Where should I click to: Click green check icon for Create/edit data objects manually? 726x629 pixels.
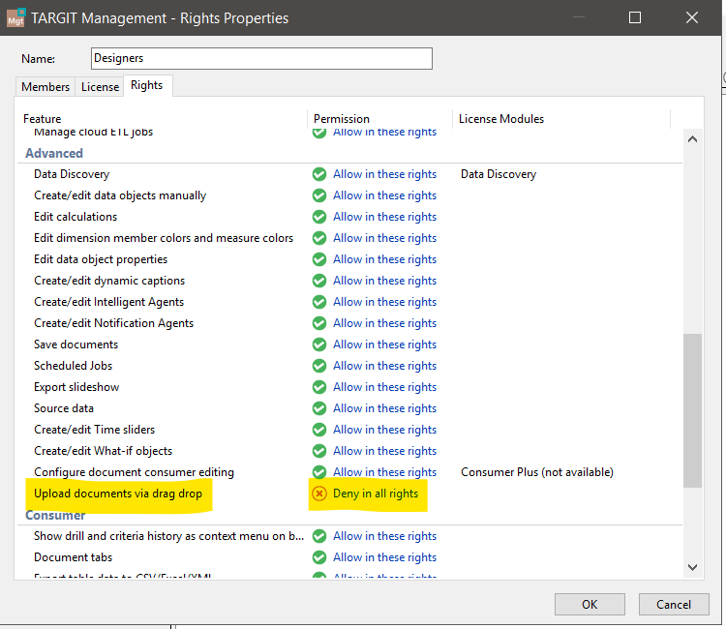coord(319,195)
